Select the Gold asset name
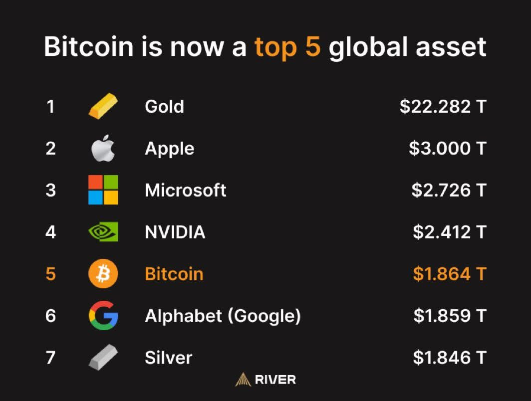 click(x=164, y=106)
